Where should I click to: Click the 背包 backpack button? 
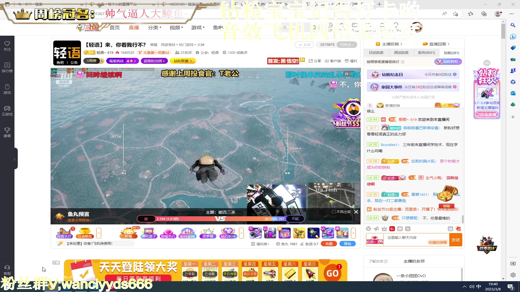347,244
